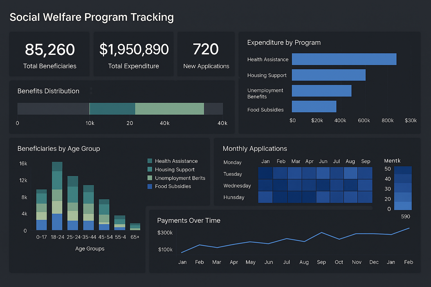431x287 pixels.
Task: Click the Food Subsidies expenditure bar
Action: coord(314,107)
